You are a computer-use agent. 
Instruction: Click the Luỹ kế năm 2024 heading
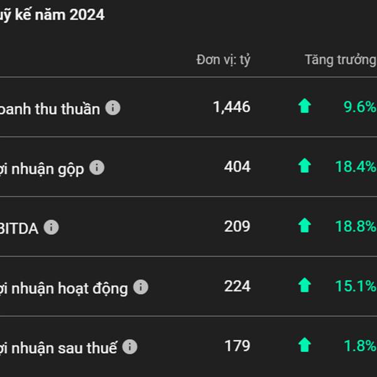52,15
